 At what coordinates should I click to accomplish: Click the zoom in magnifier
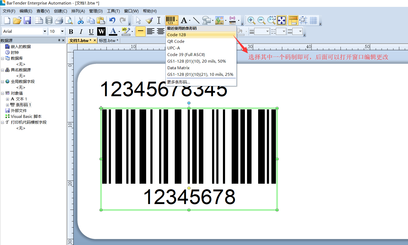251,20
